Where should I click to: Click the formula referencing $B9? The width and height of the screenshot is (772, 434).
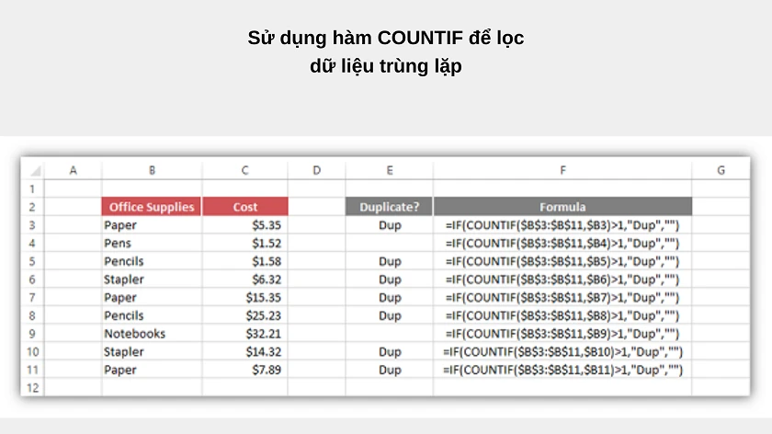click(x=562, y=334)
